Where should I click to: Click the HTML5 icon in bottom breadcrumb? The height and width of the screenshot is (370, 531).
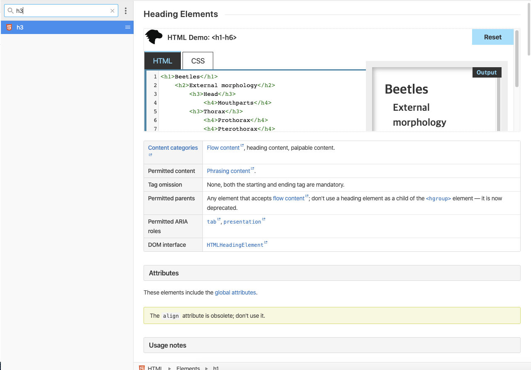pos(142,368)
